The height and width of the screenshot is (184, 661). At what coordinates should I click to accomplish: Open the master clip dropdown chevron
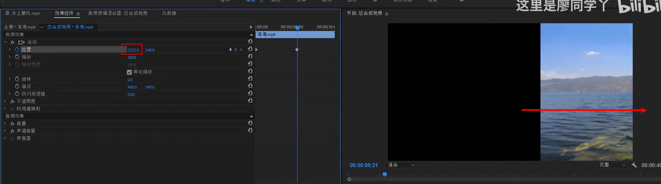click(42, 27)
